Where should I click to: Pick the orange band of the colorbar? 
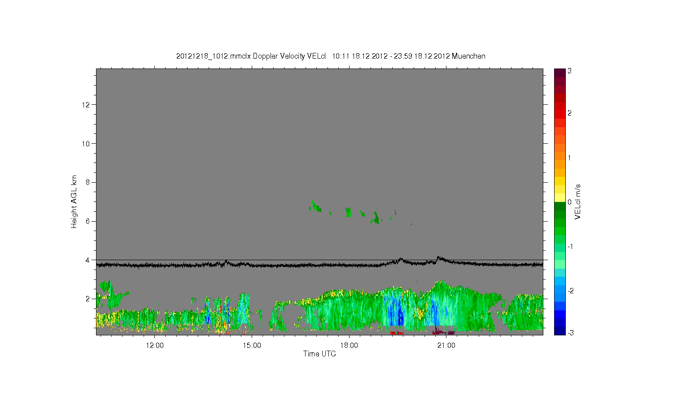(x=559, y=152)
